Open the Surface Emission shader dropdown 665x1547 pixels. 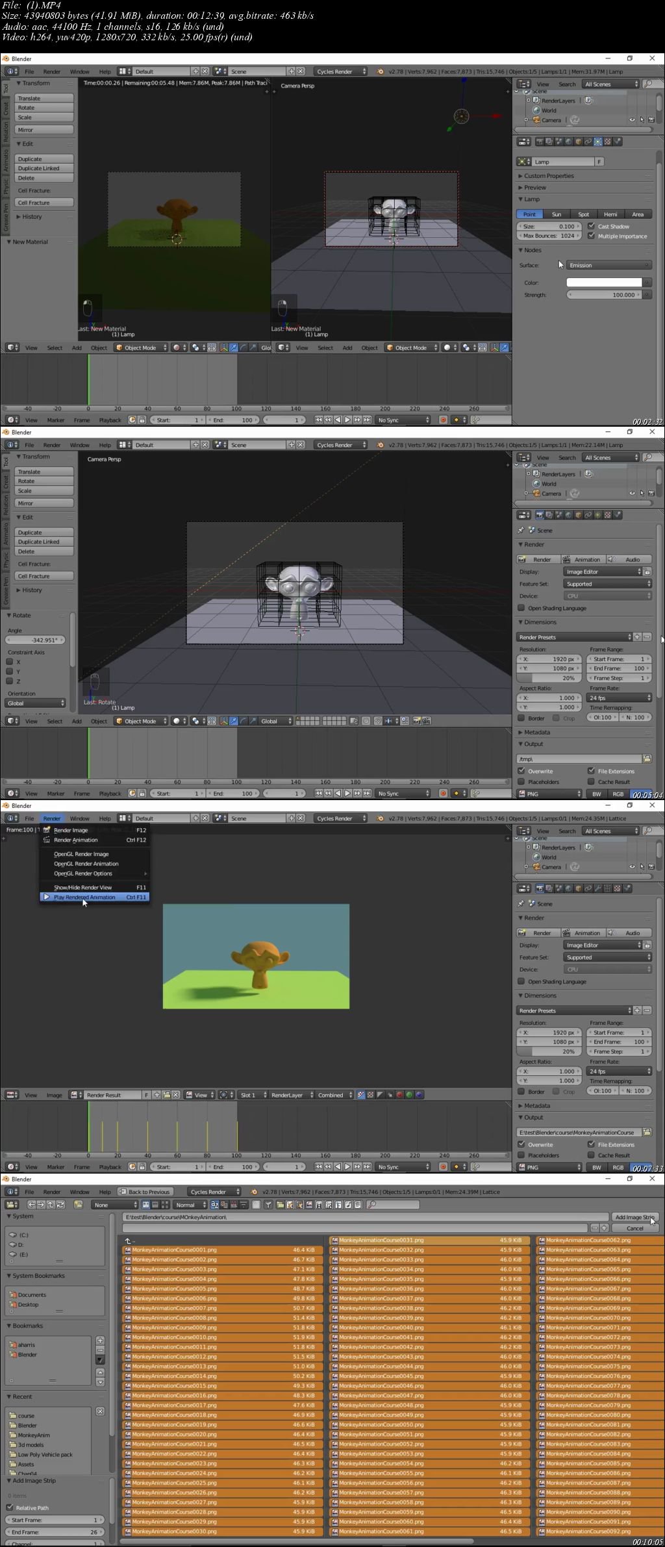pos(609,265)
